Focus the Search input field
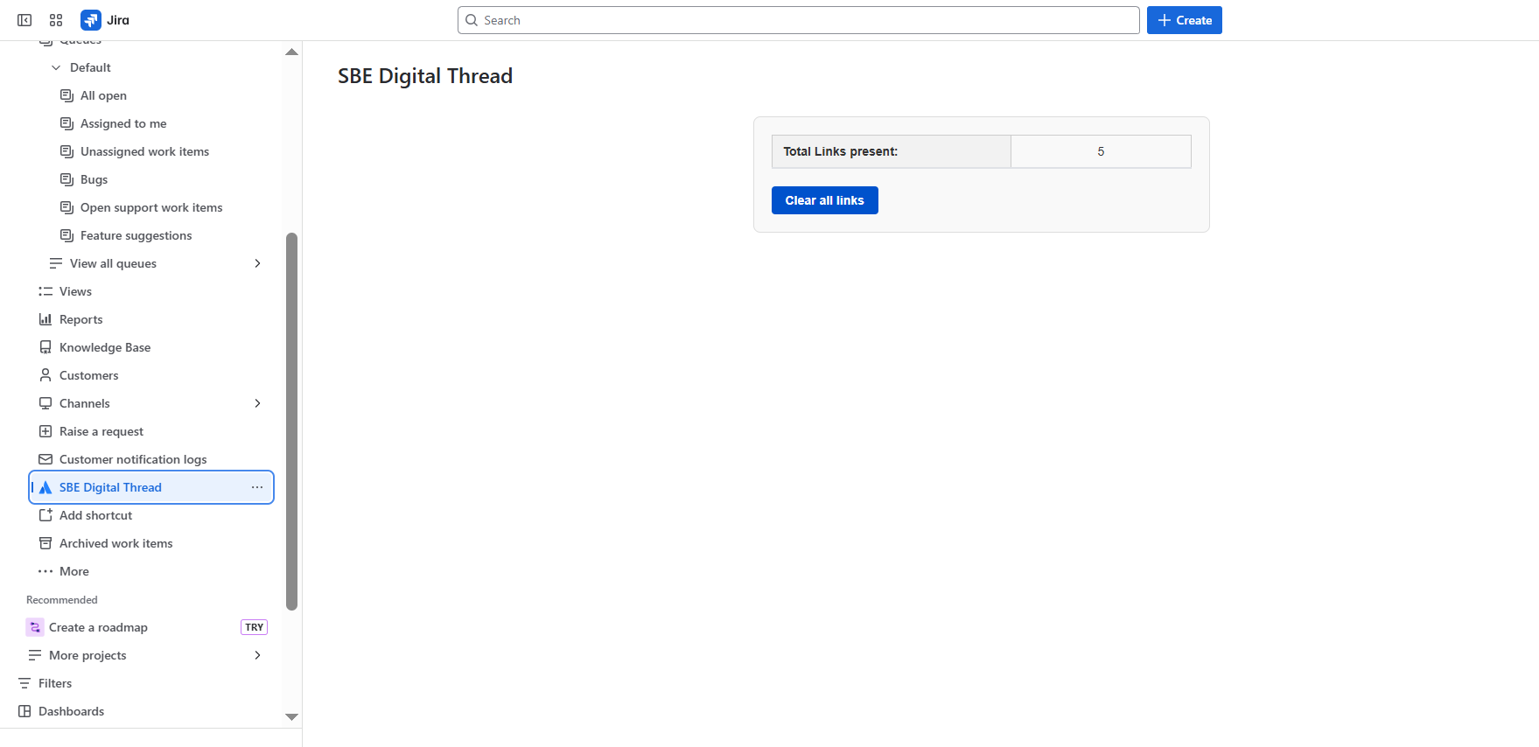 [x=798, y=20]
